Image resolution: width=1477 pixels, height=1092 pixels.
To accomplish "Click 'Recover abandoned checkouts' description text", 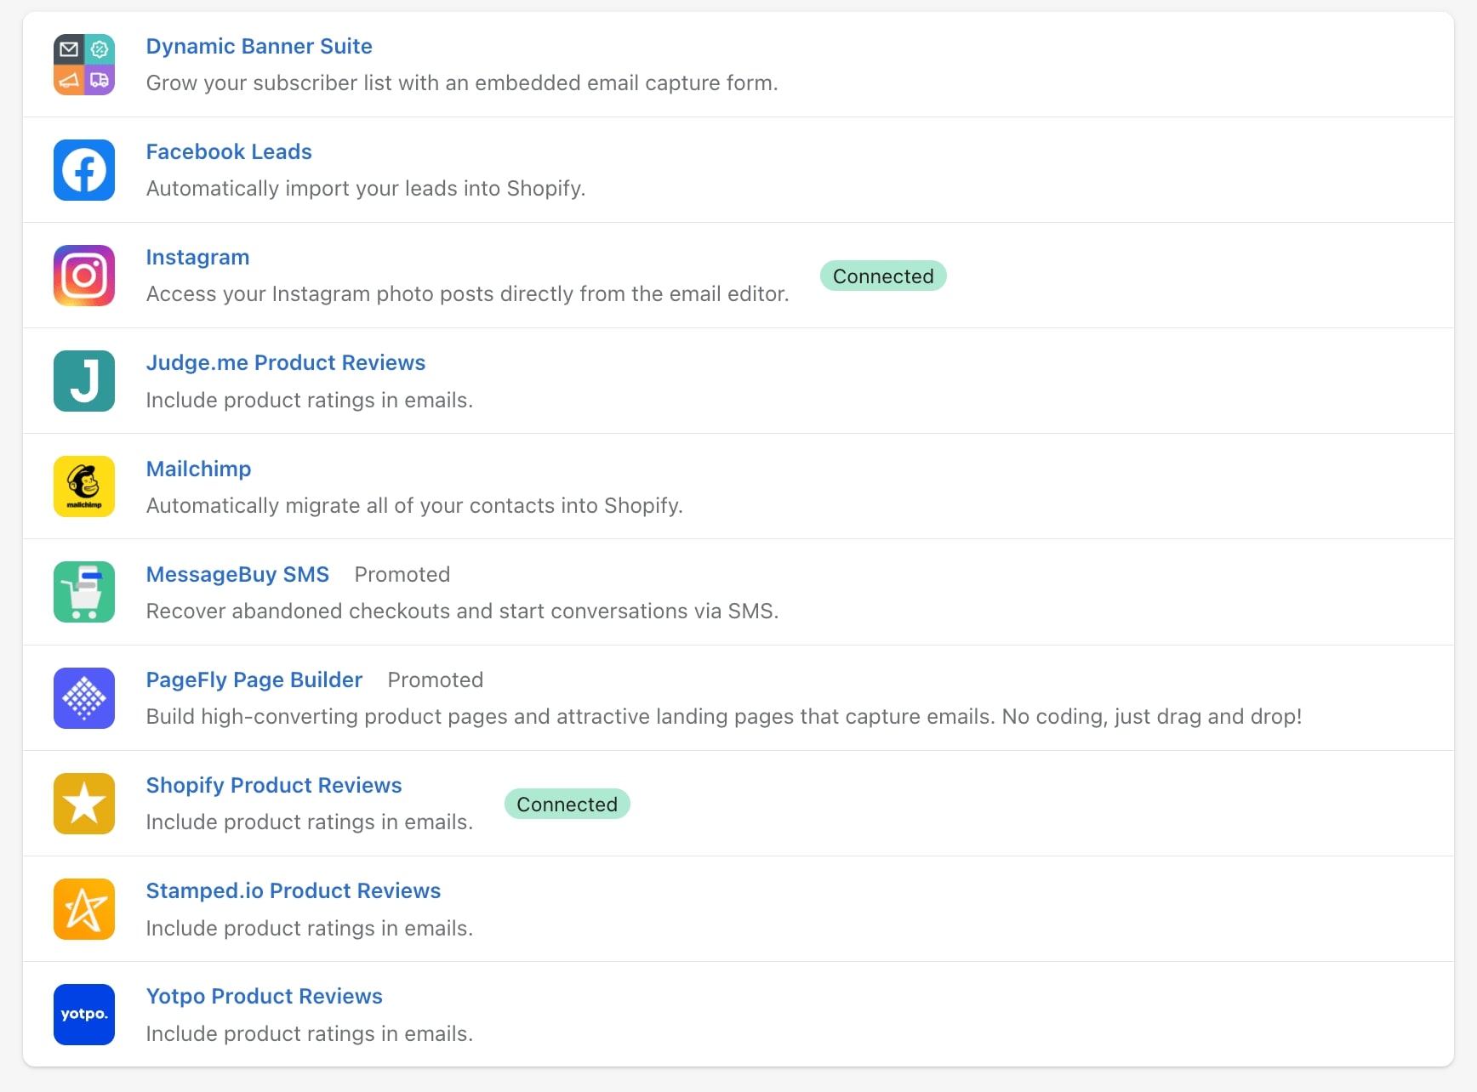I will tap(462, 611).
